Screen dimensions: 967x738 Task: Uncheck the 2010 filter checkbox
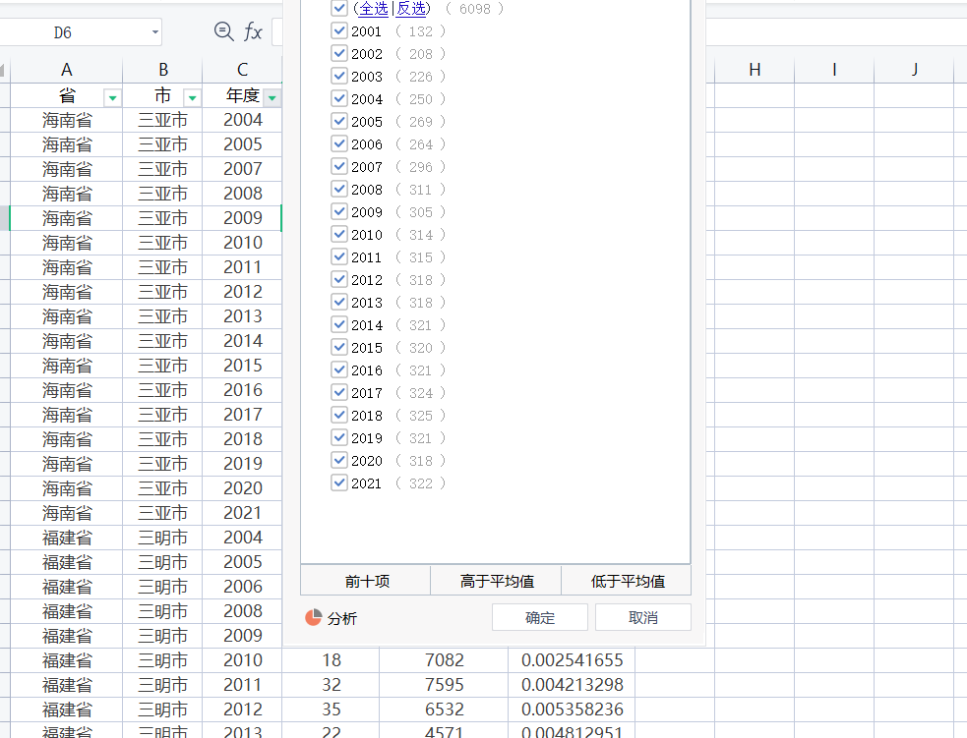[x=339, y=234]
